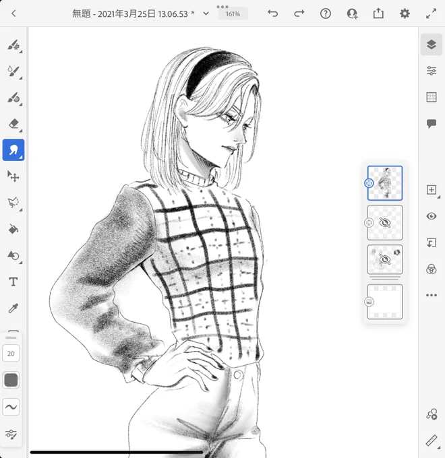Open document title dropdown chevron
Screen dimensions: 445x458
click(206, 13)
